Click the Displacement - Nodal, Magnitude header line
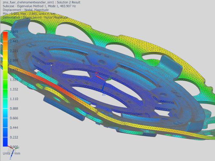 coord(26,10)
